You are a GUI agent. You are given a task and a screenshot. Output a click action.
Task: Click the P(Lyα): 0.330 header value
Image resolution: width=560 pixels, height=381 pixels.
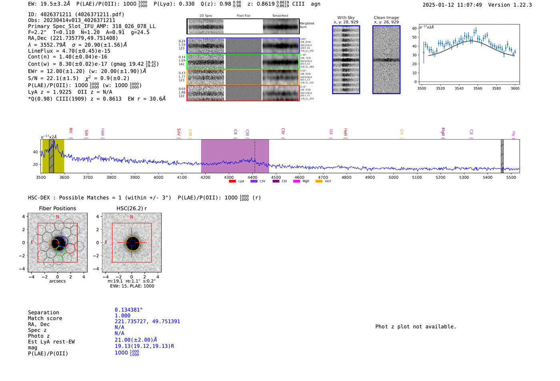click(x=174, y=4)
